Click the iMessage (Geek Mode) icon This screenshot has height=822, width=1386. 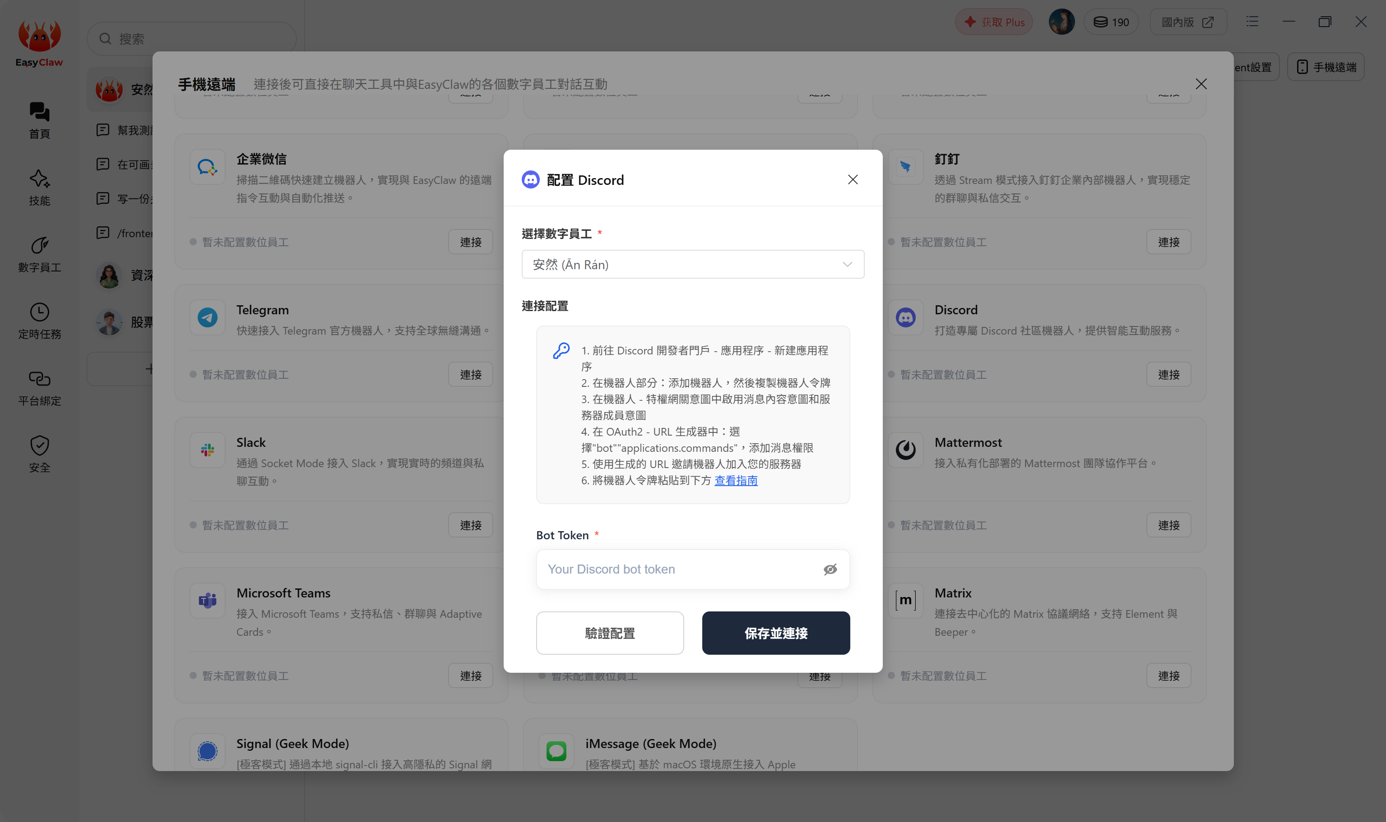click(556, 751)
